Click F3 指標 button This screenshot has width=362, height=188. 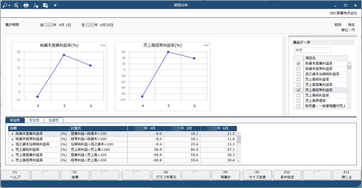(75, 175)
